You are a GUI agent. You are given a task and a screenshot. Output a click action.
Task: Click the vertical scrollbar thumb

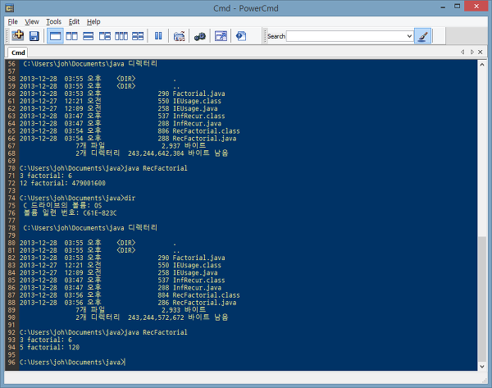[x=482, y=299]
